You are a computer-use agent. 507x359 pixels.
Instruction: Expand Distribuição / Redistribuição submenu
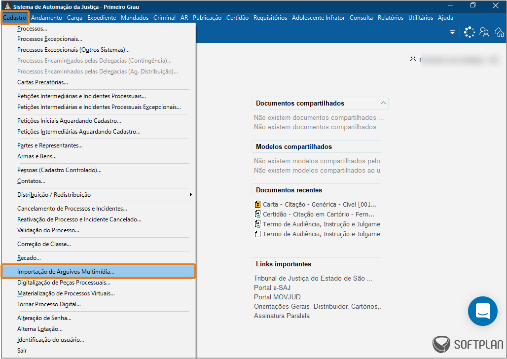[105, 195]
